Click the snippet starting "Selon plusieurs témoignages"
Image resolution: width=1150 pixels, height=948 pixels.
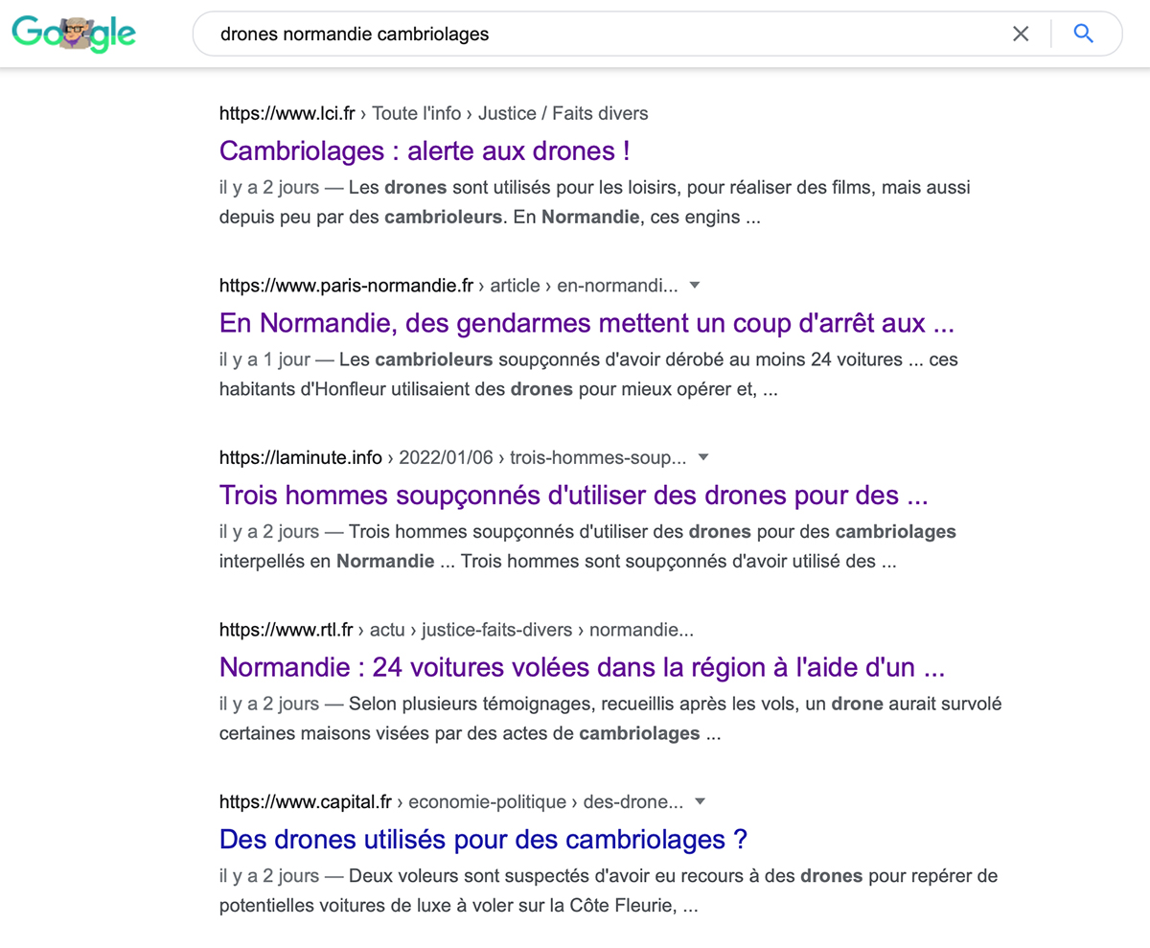610,719
